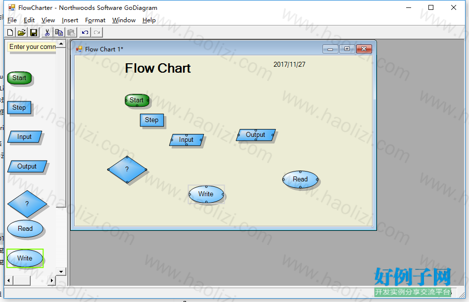
Task: Open the Help menu
Action: click(149, 20)
